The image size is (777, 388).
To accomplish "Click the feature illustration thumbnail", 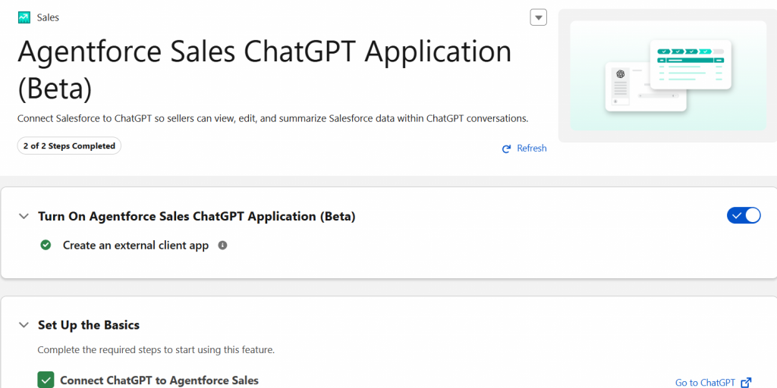I will [668, 76].
